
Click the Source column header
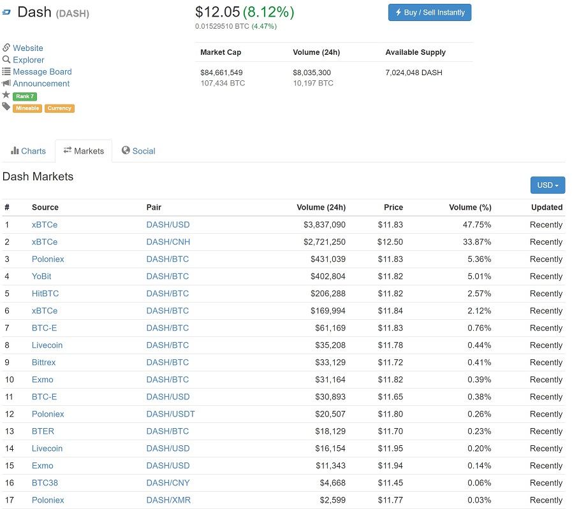(x=45, y=207)
